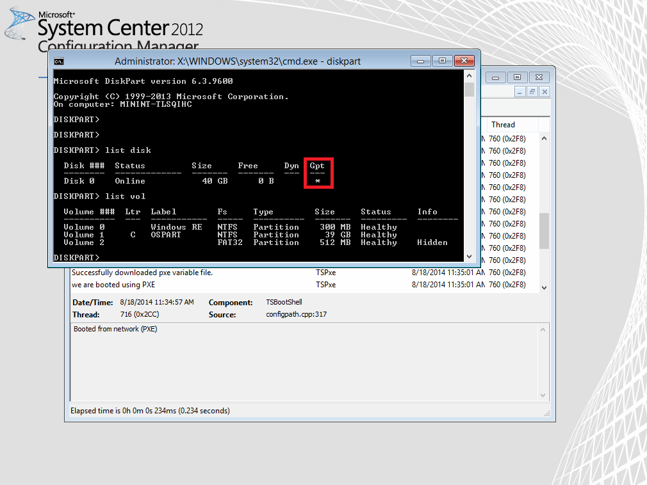
Task: Click the cmd window scroll up arrow
Action: pyautogui.click(x=469, y=76)
